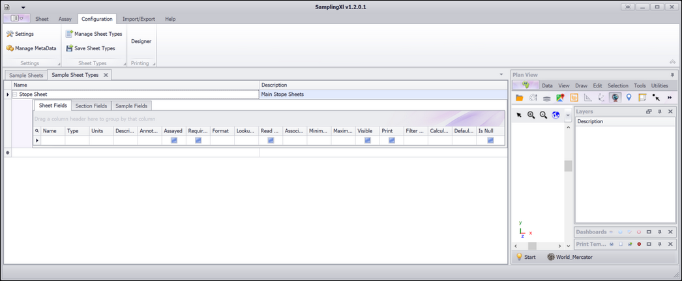
Task: Toggle the Visible checkbox in the new row
Action: 368,140
